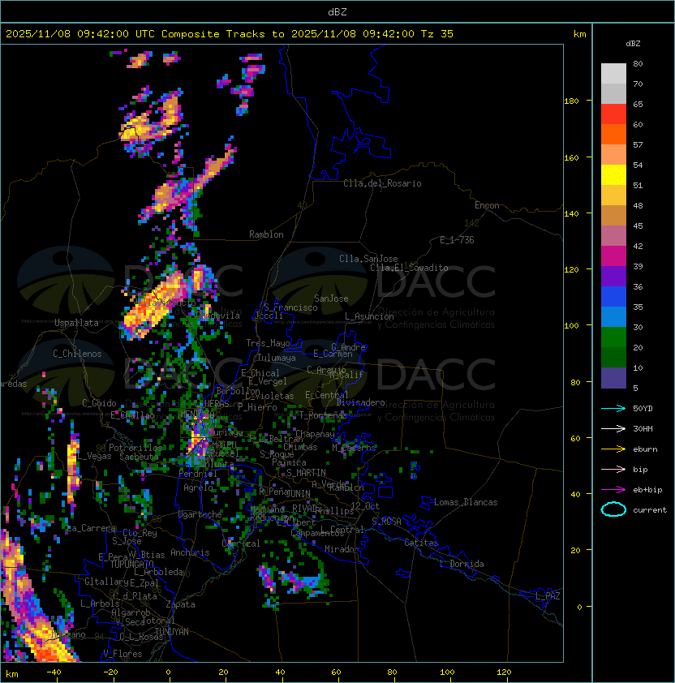Click the -40 km tick on horizontal axis

coord(54,672)
